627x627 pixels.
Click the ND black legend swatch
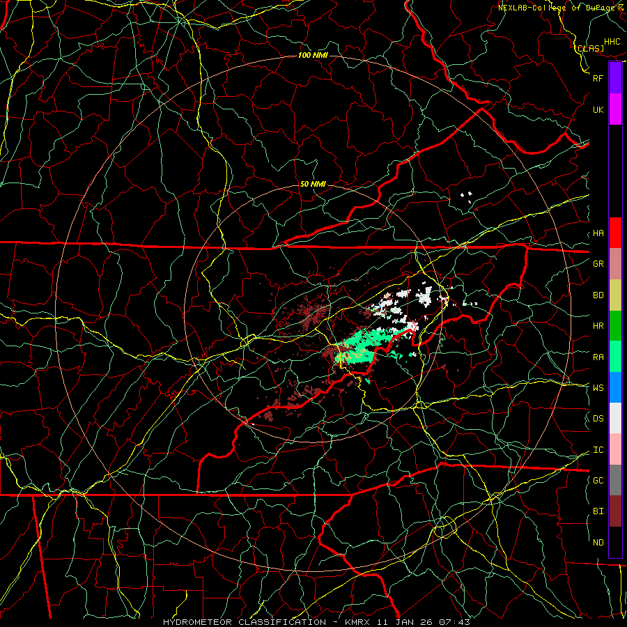pos(615,542)
